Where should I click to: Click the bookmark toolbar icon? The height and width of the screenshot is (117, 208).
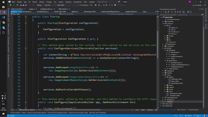click(115, 5)
